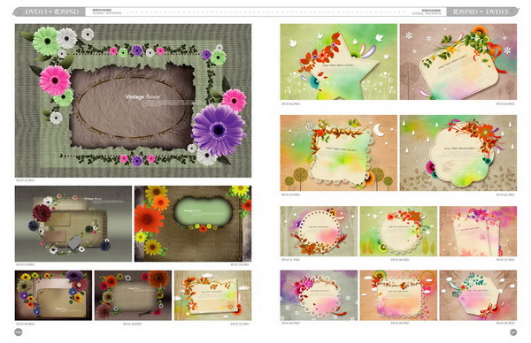Open the green oval frame with orange daisies
The image size is (531, 343).
pyautogui.click(x=193, y=224)
